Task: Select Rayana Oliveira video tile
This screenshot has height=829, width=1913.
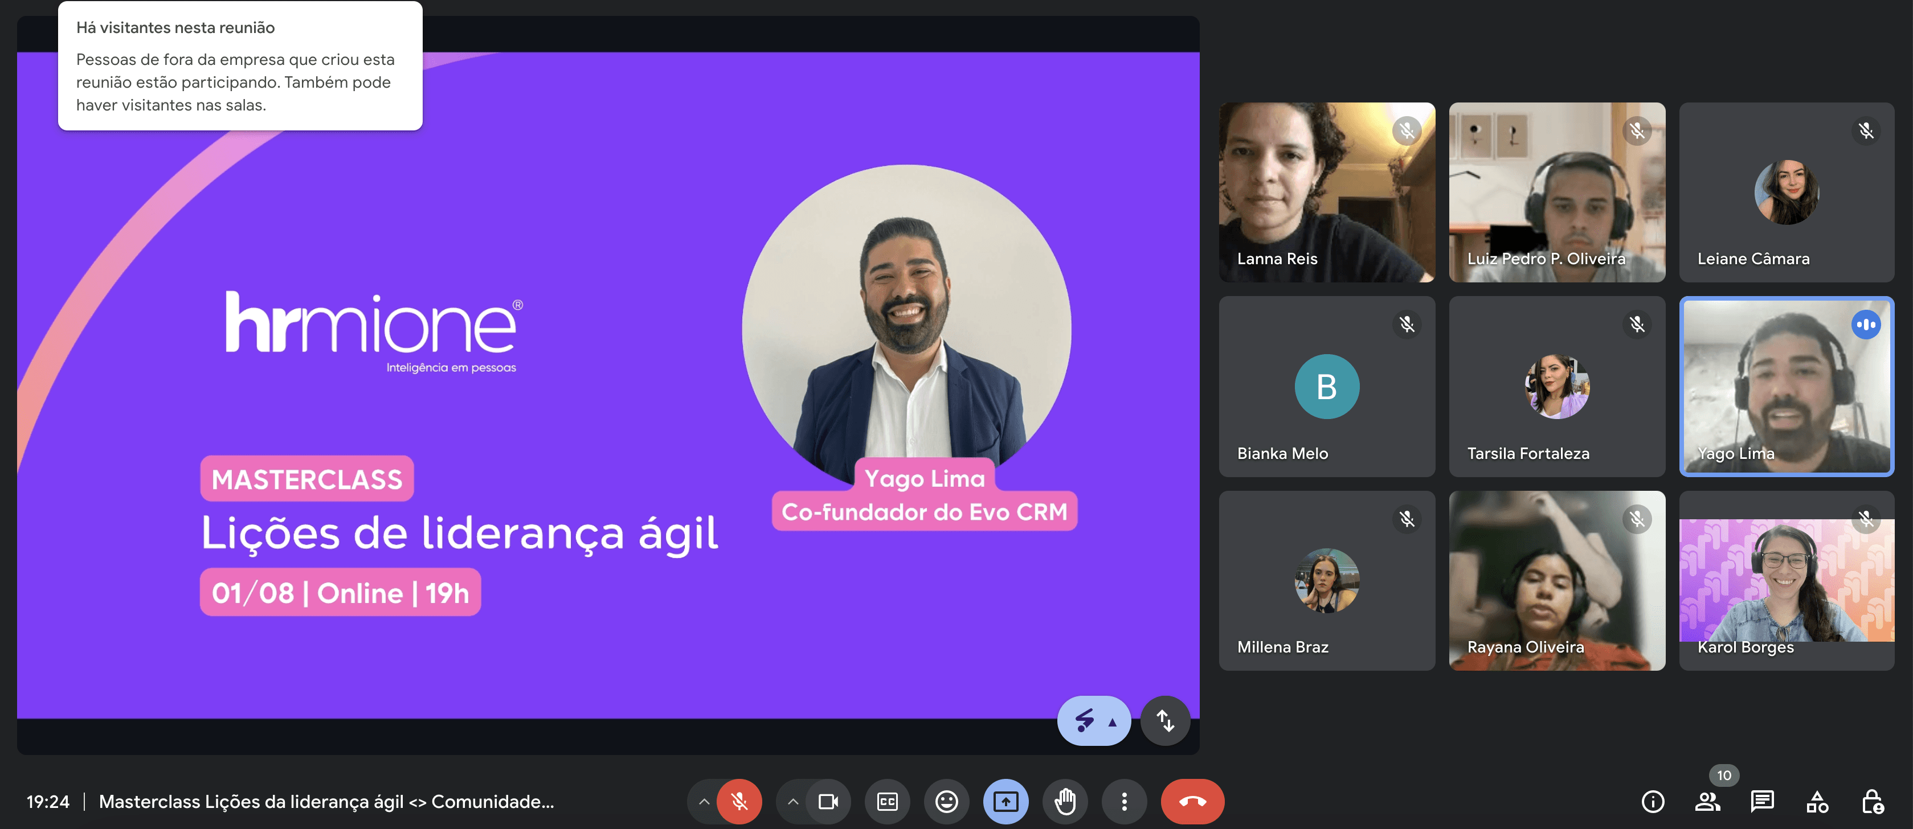Action: [1558, 580]
